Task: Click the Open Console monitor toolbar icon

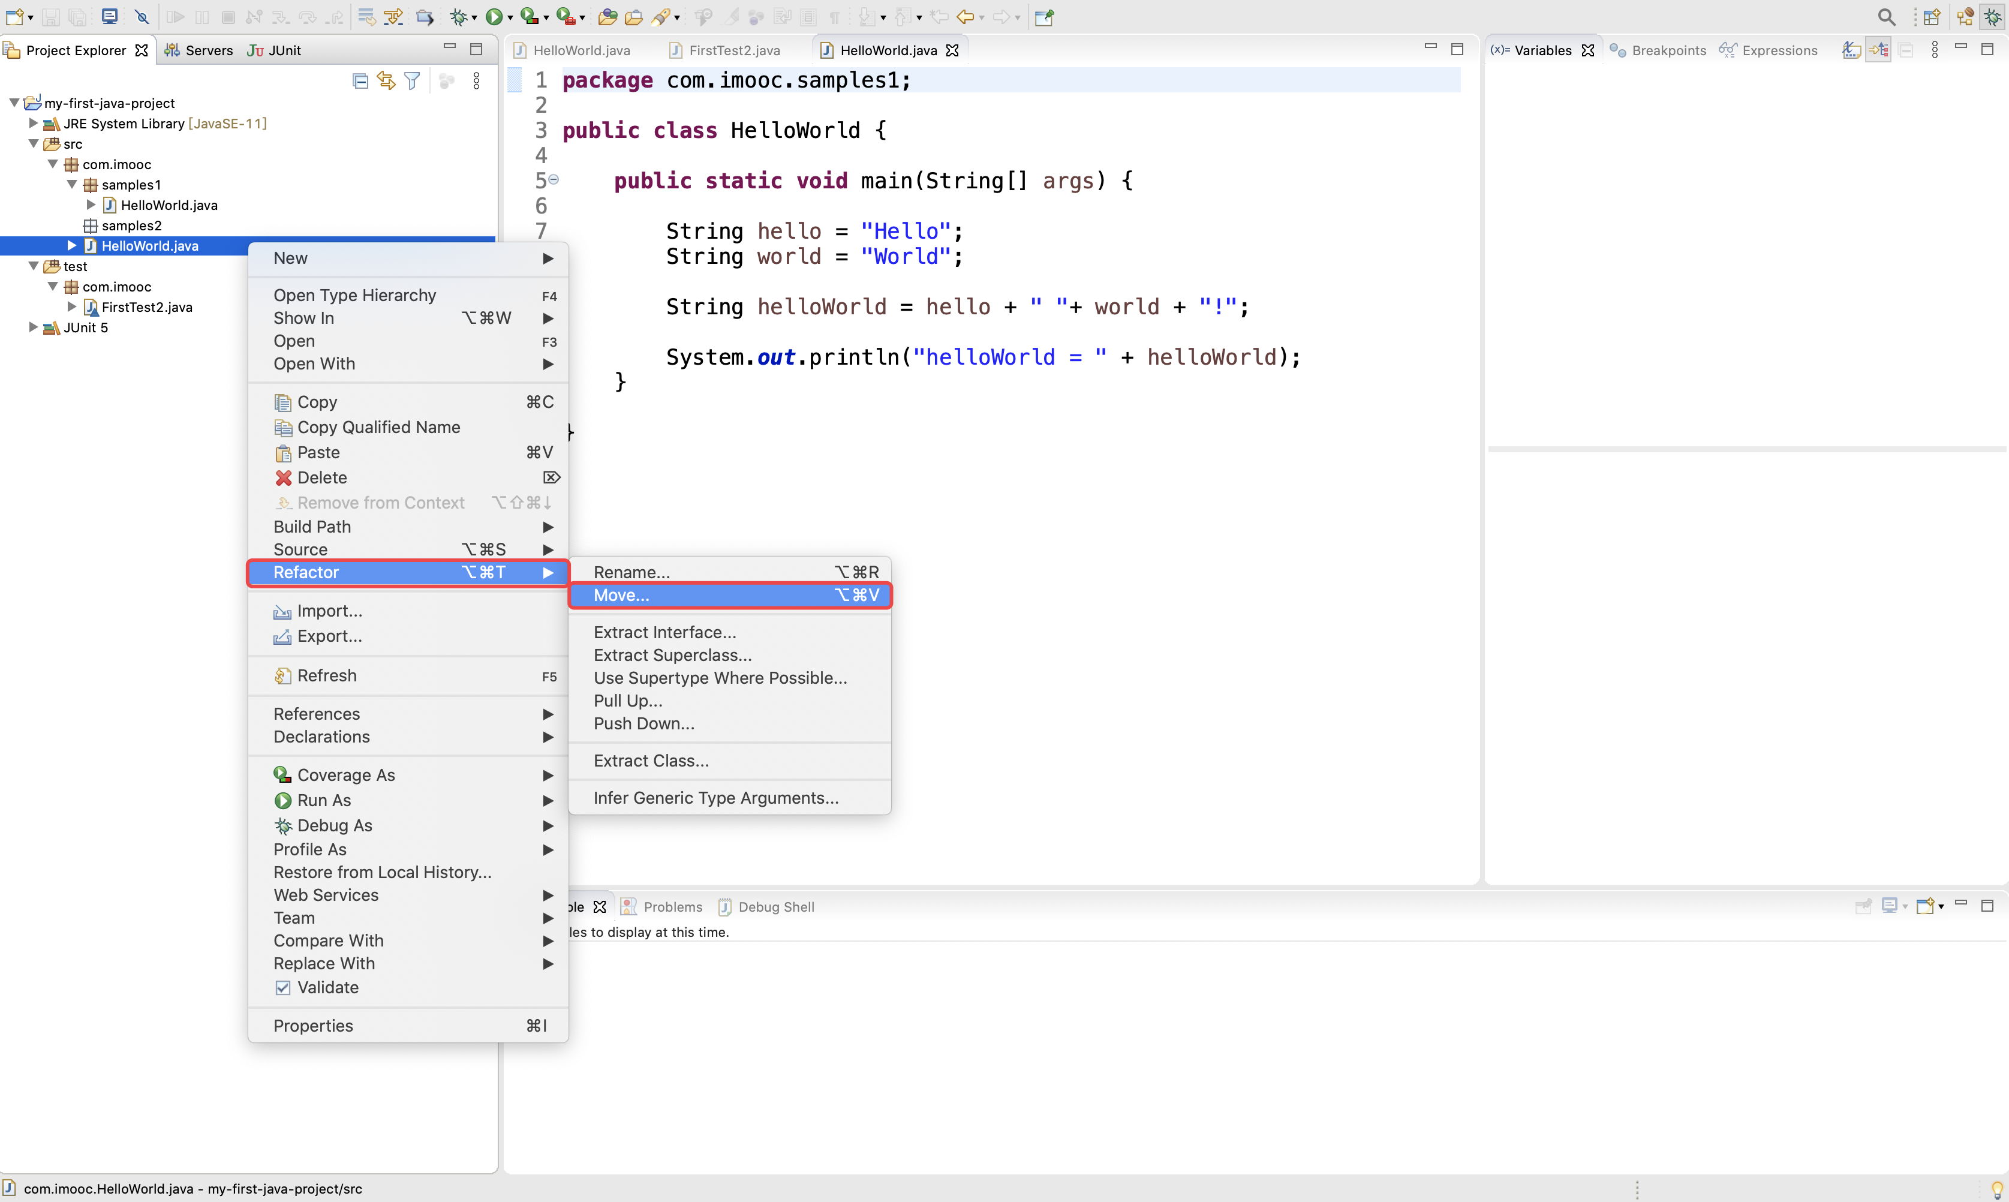Action: pos(109,16)
